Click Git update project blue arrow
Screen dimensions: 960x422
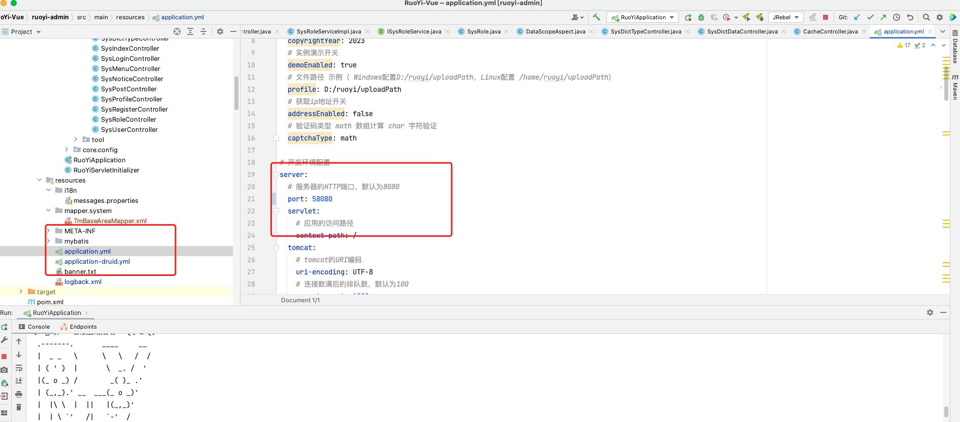[857, 17]
